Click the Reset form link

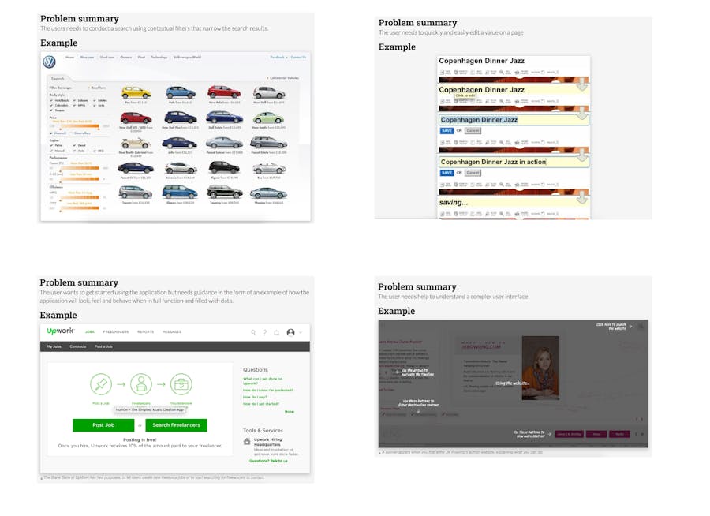98,88
